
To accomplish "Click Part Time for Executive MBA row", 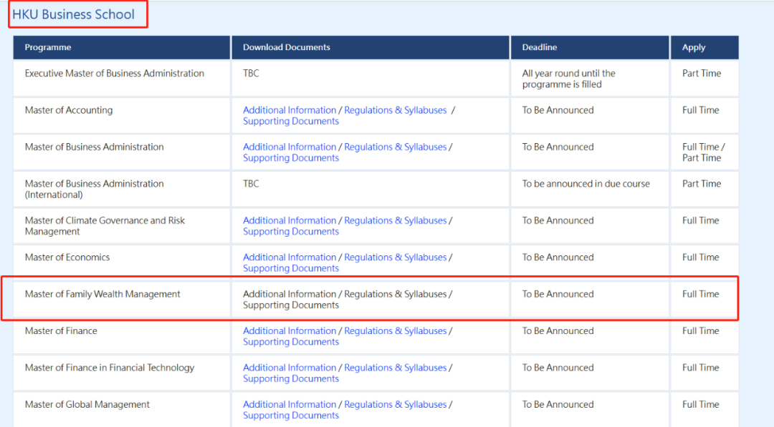I will click(x=702, y=74).
